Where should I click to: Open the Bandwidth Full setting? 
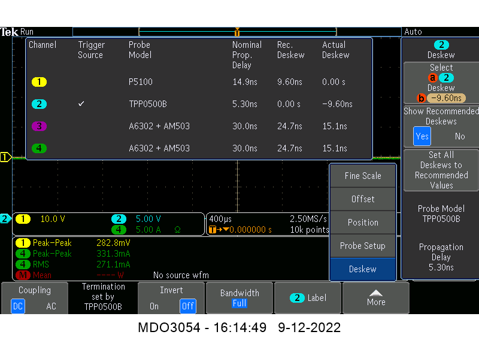pos(239,298)
